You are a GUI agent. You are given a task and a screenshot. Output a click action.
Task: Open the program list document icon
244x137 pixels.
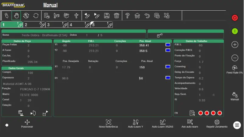47,16
